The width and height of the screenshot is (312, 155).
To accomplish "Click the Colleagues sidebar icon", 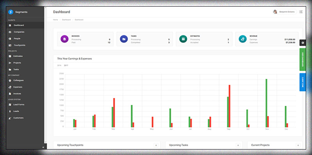I will pos(10,81).
